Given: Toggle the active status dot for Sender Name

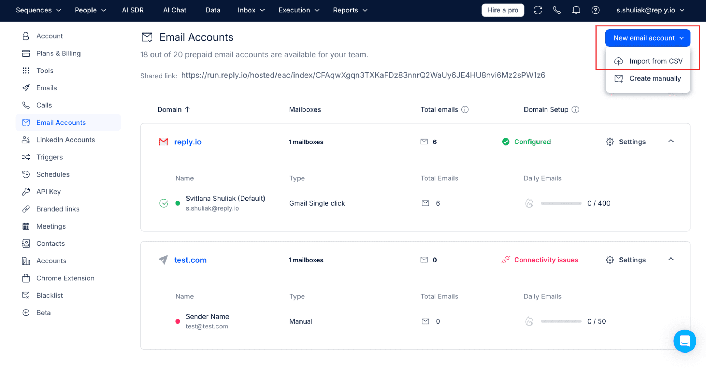Looking at the screenshot, I should 178,321.
